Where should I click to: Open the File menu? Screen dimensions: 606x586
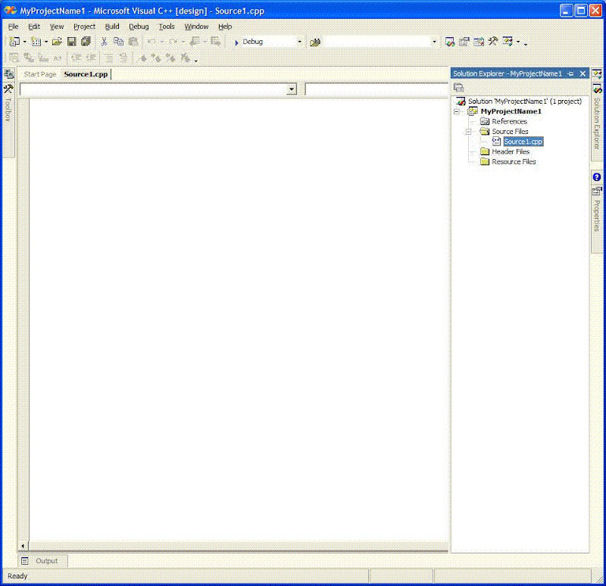(13, 26)
